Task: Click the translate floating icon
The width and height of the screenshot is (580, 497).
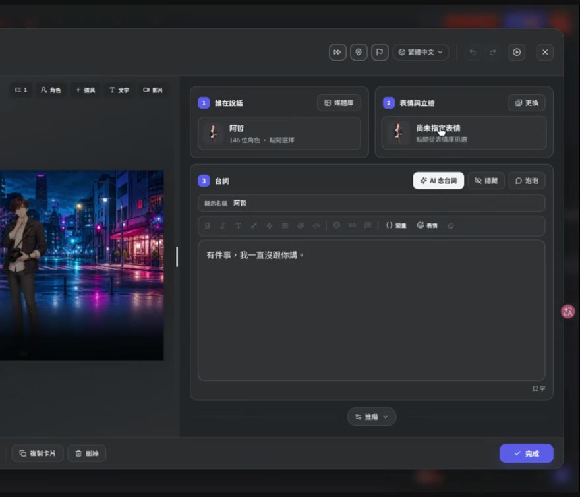Action: point(567,311)
